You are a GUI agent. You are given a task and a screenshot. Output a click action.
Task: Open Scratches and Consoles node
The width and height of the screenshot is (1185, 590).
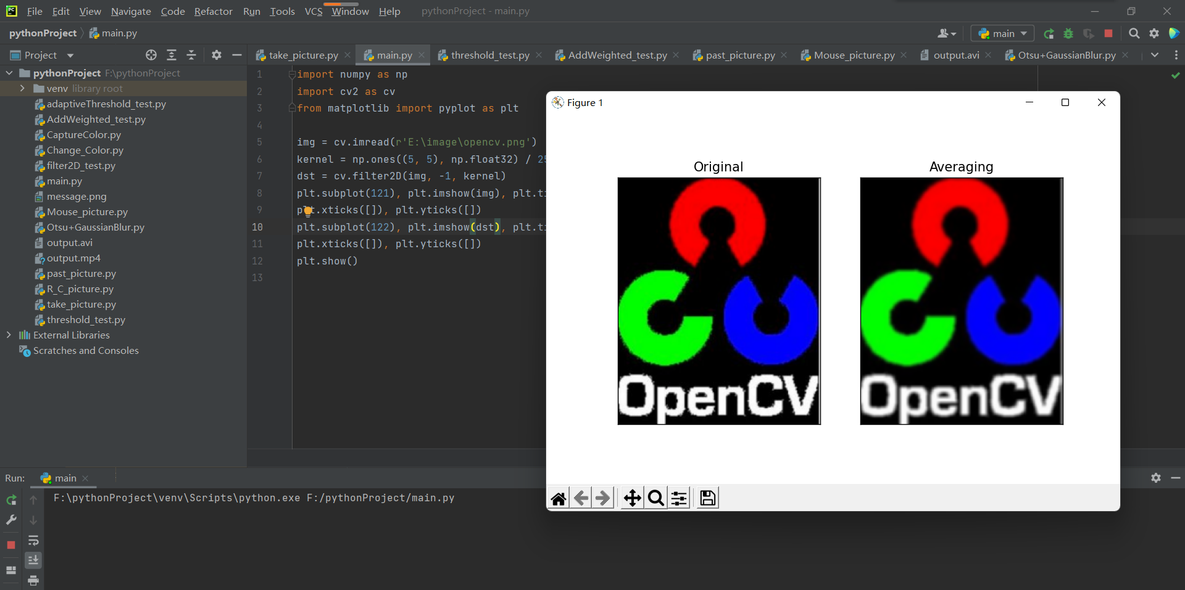pos(86,350)
